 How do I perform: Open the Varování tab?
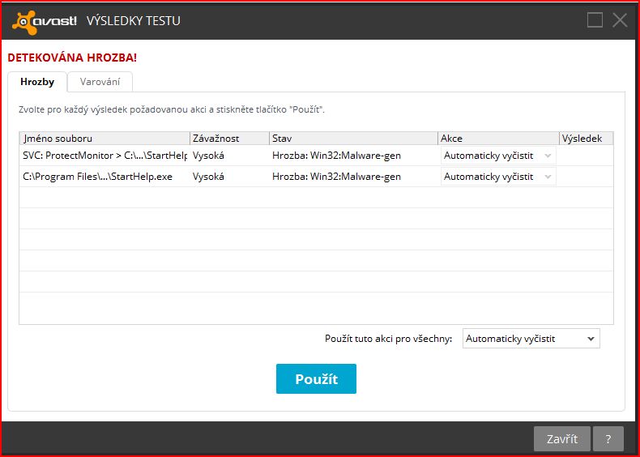tap(100, 82)
